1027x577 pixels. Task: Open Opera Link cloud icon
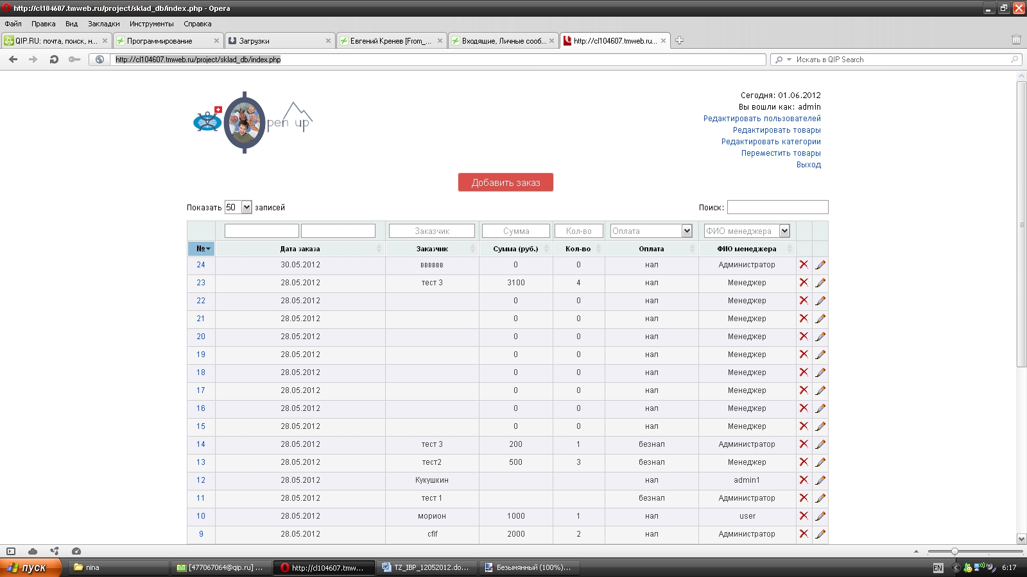click(x=33, y=551)
